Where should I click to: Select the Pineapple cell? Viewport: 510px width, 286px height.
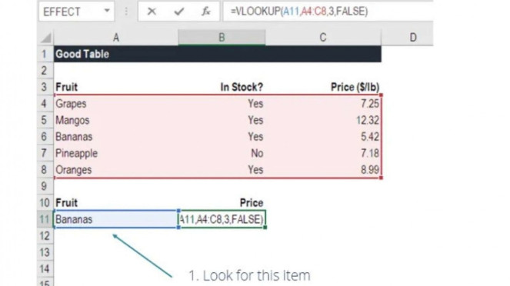[x=116, y=153]
